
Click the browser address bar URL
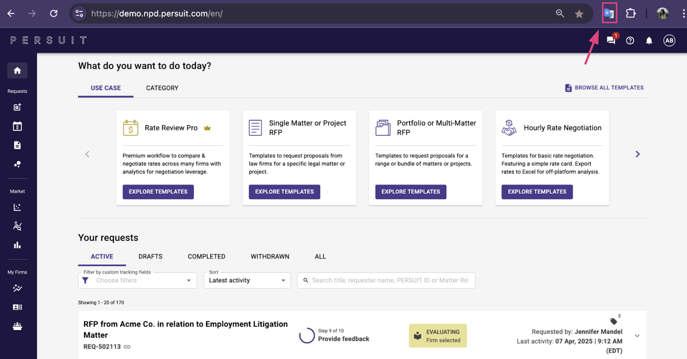coord(157,13)
